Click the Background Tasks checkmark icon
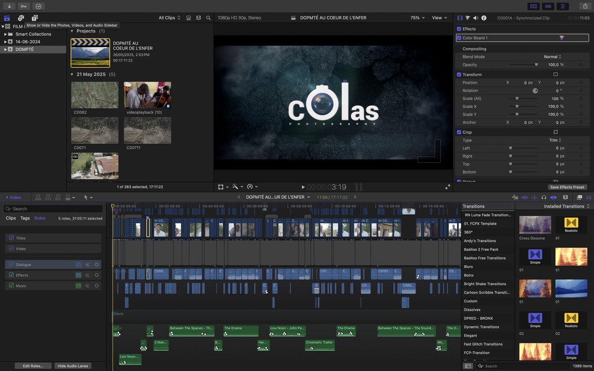The image size is (594, 371). 39,6
